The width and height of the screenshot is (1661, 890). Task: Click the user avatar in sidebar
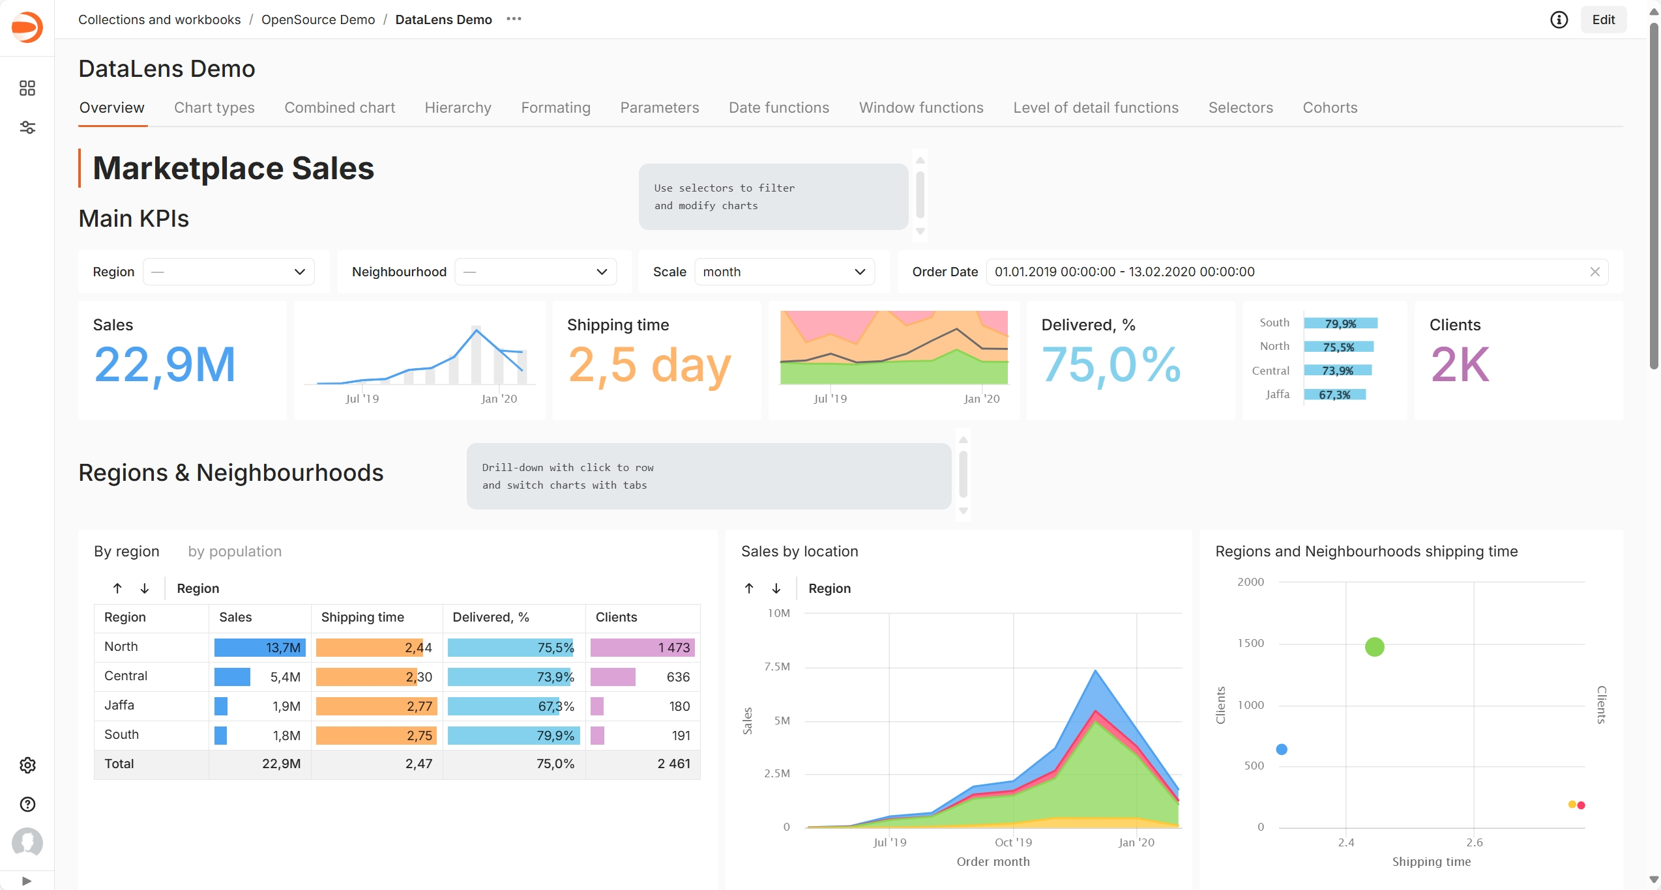pos(27,843)
